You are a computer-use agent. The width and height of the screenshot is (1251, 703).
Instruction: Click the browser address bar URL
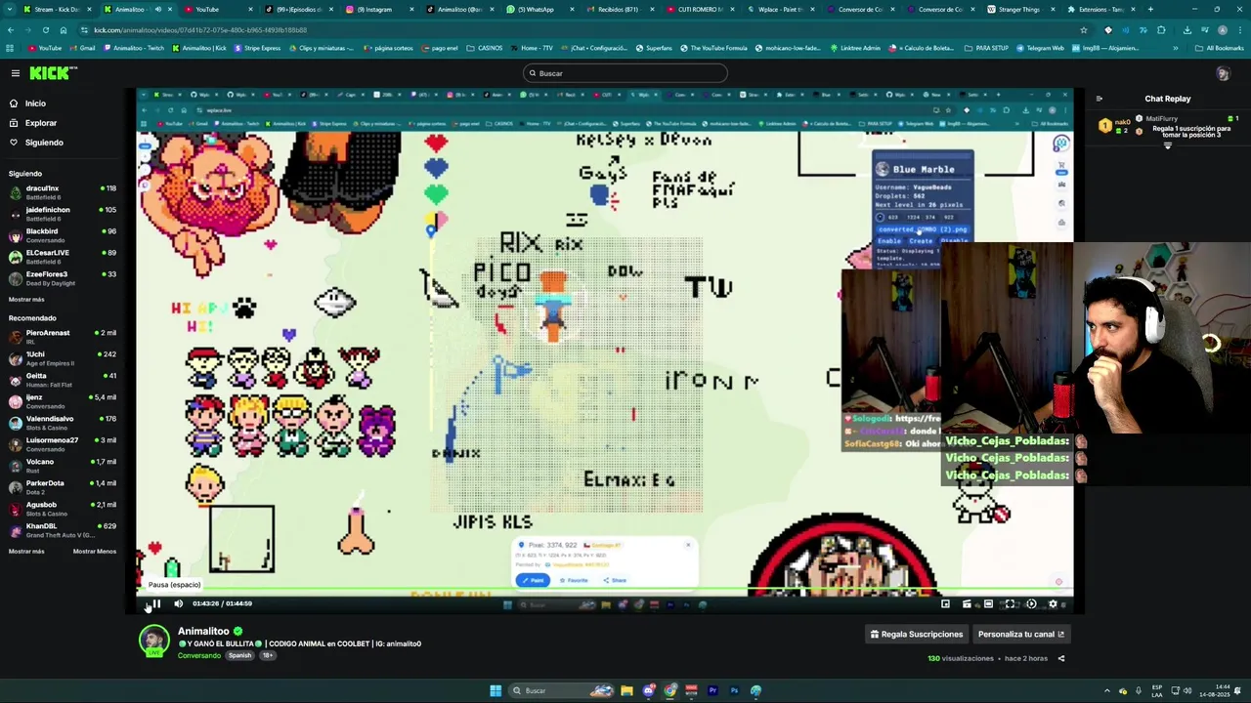(200, 30)
